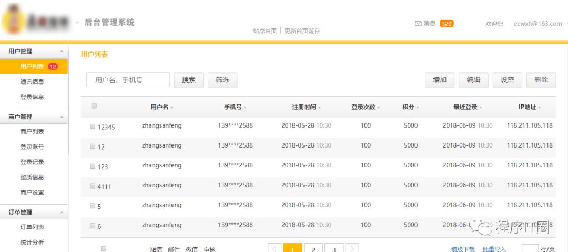568x252 pixels.
Task: Open 通讯信息 in the sidebar
Action: pos(32,82)
